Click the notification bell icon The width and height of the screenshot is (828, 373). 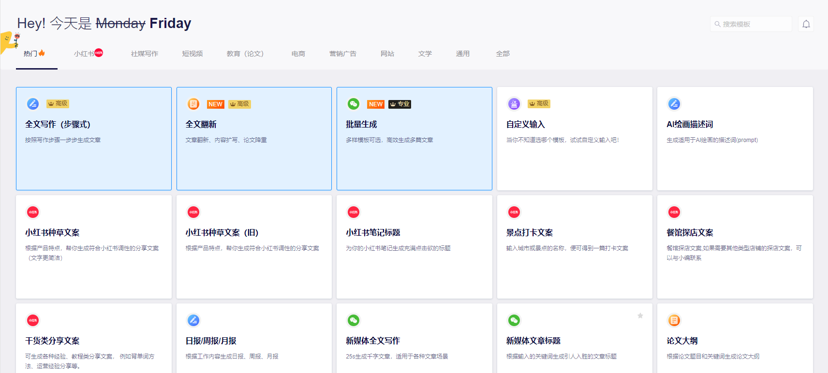click(x=806, y=24)
